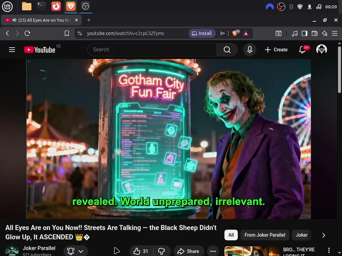342x256 pixels.
Task: Open Joker Parallel channel avatar
Action: 12,251
